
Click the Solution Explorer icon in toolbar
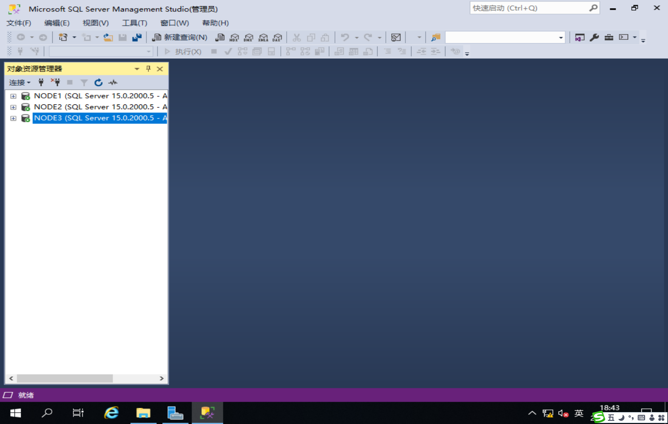580,38
